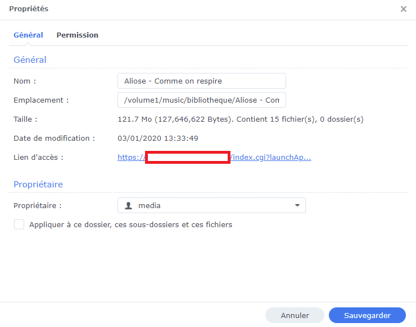Click the arrow on the owner combo box

297,205
